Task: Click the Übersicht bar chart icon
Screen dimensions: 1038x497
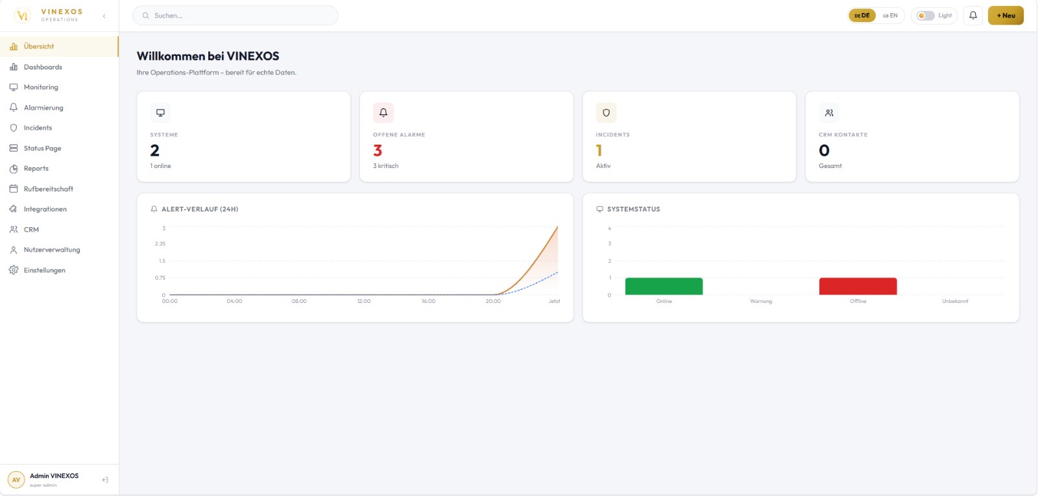Action: pyautogui.click(x=14, y=47)
